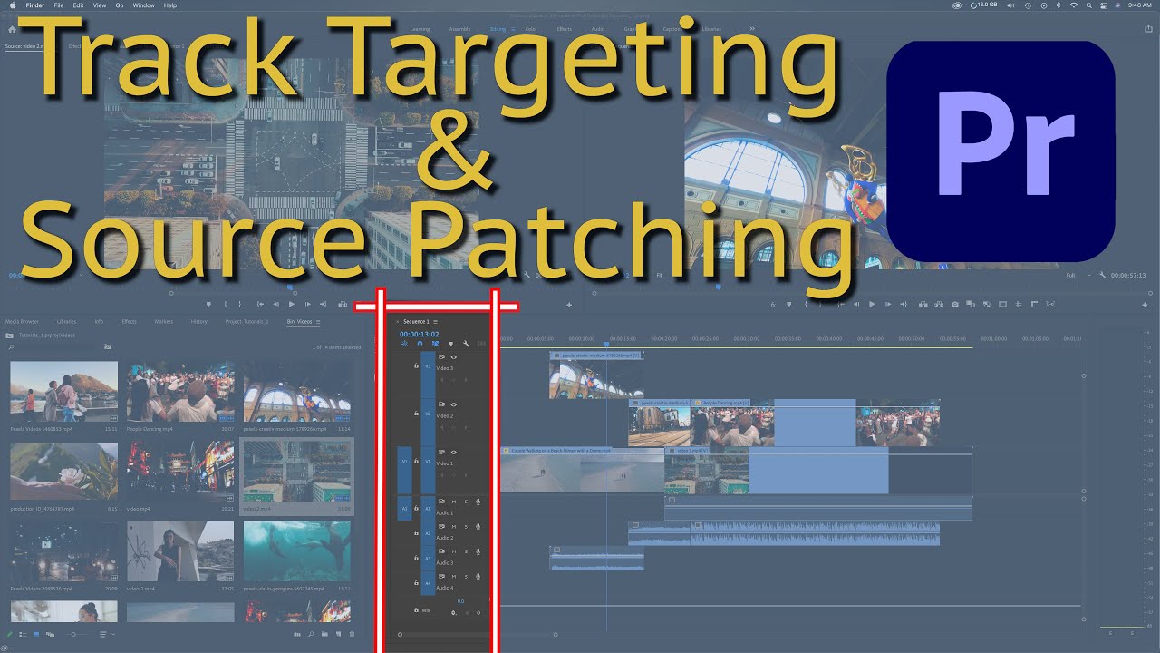Hide Video 3 track output
The image size is (1160, 653).
454,357
